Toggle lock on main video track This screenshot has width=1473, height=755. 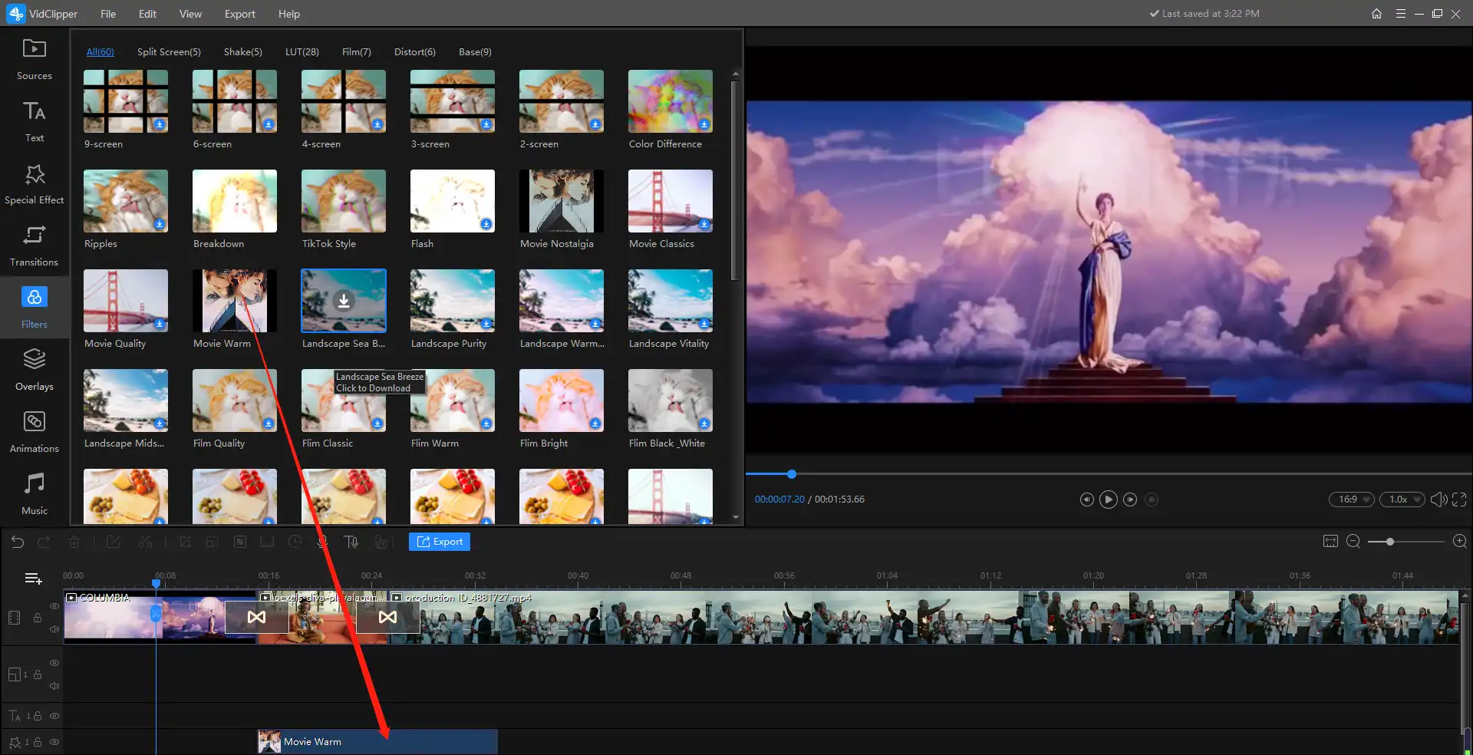(x=37, y=618)
